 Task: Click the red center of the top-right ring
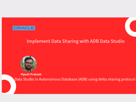tap(133, 26)
